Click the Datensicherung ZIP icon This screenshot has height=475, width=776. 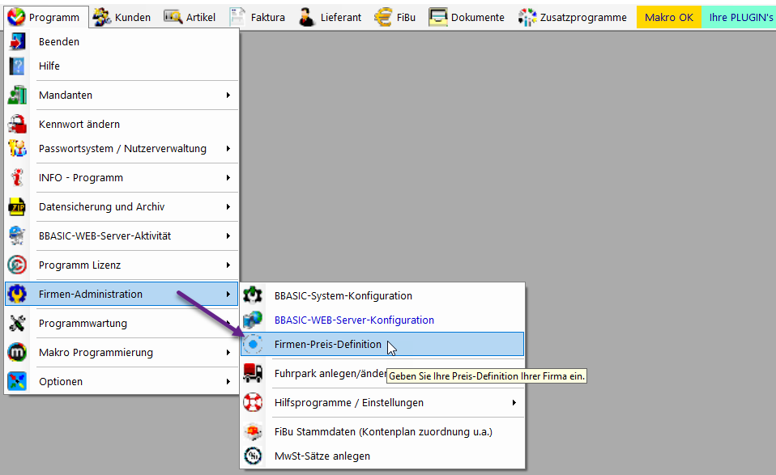[x=17, y=206]
